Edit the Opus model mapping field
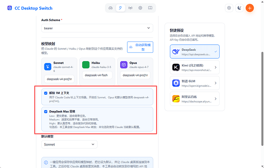 [x=135, y=75]
